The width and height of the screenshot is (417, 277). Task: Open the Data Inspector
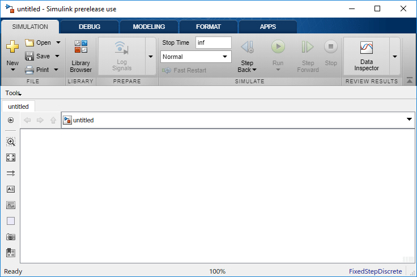pyautogui.click(x=367, y=56)
